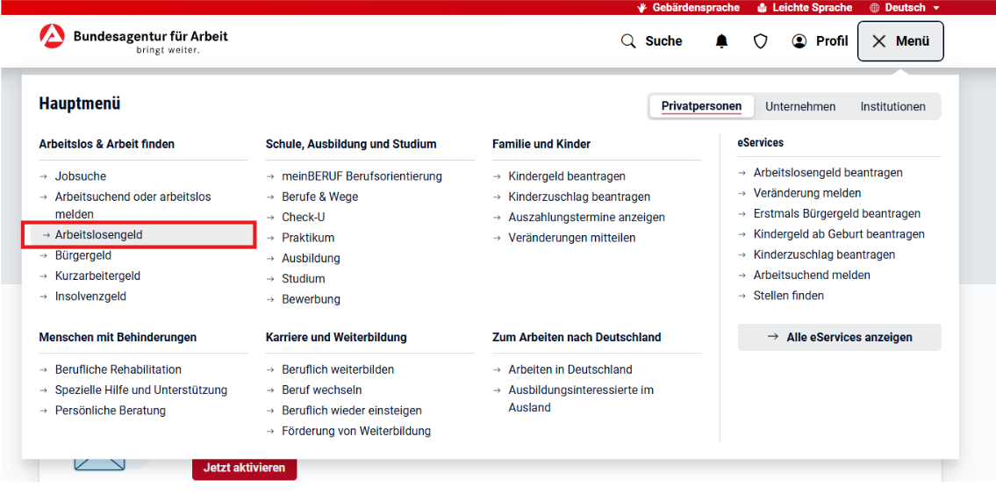
Task: Open Ausbildungsinteressierte im Ausland link
Action: coord(581,398)
